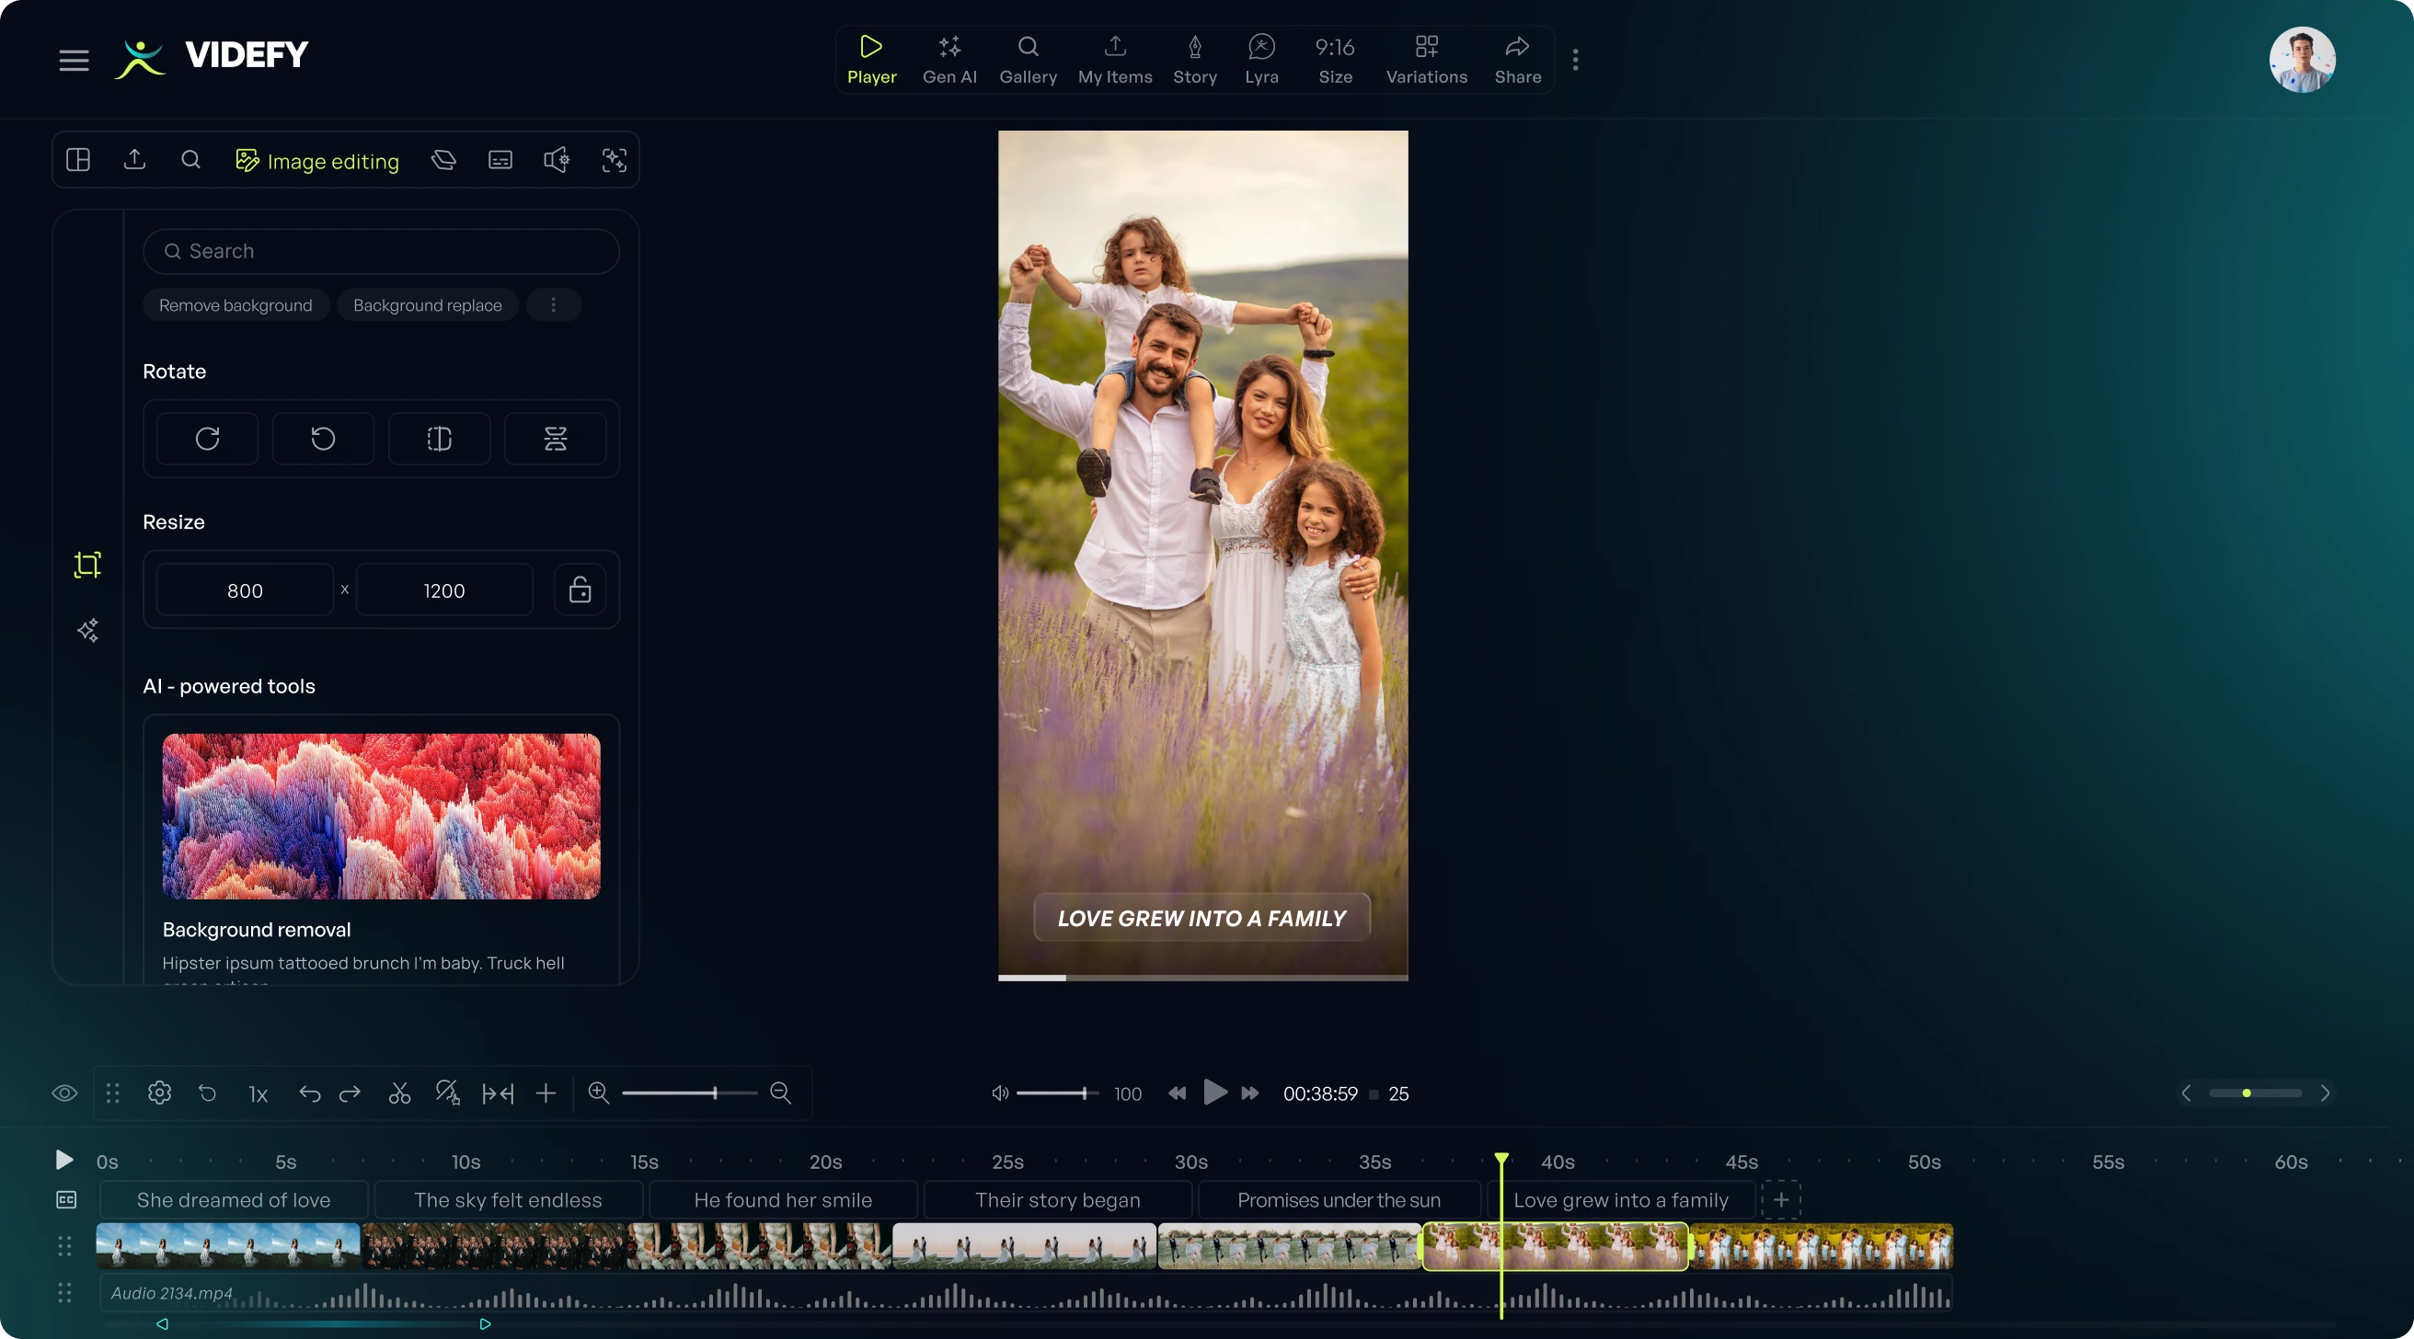Open the 9:16 Size selector

point(1336,60)
